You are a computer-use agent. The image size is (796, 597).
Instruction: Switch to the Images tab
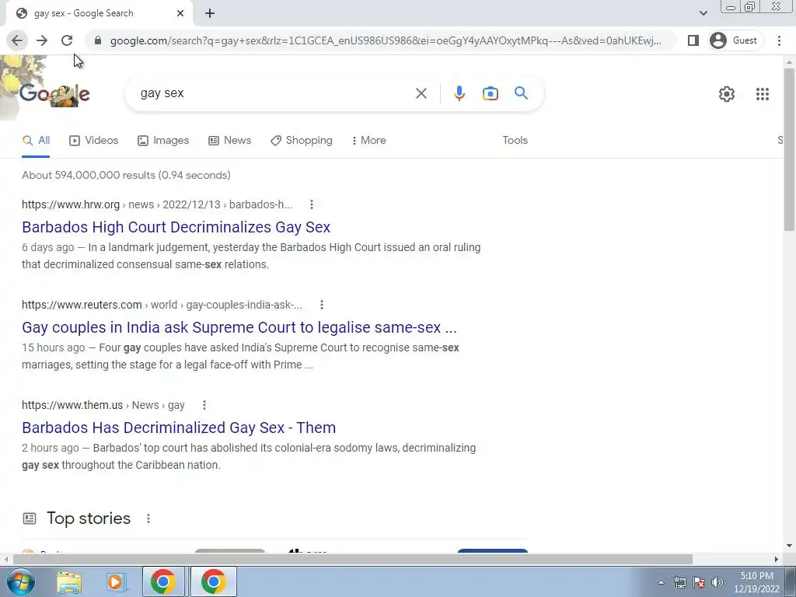163,141
